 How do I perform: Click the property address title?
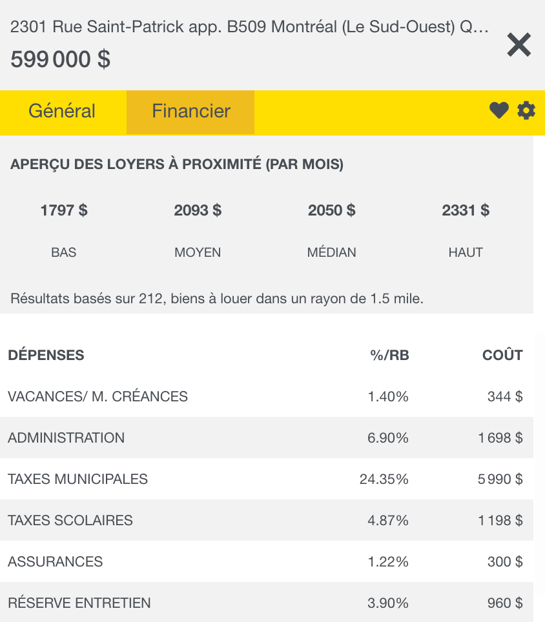(x=250, y=27)
